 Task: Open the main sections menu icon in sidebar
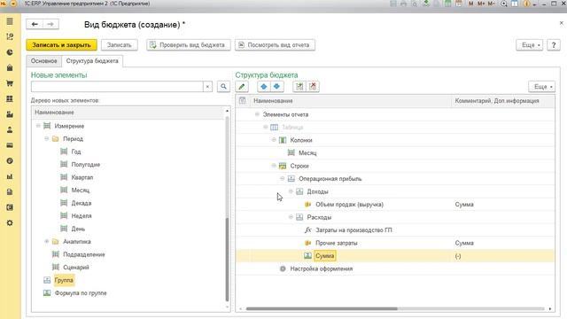10,21
